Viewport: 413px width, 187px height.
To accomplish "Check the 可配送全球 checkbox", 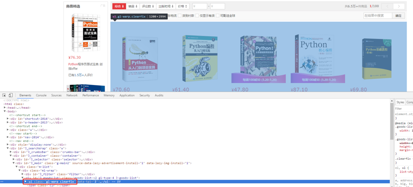I will 217,16.
